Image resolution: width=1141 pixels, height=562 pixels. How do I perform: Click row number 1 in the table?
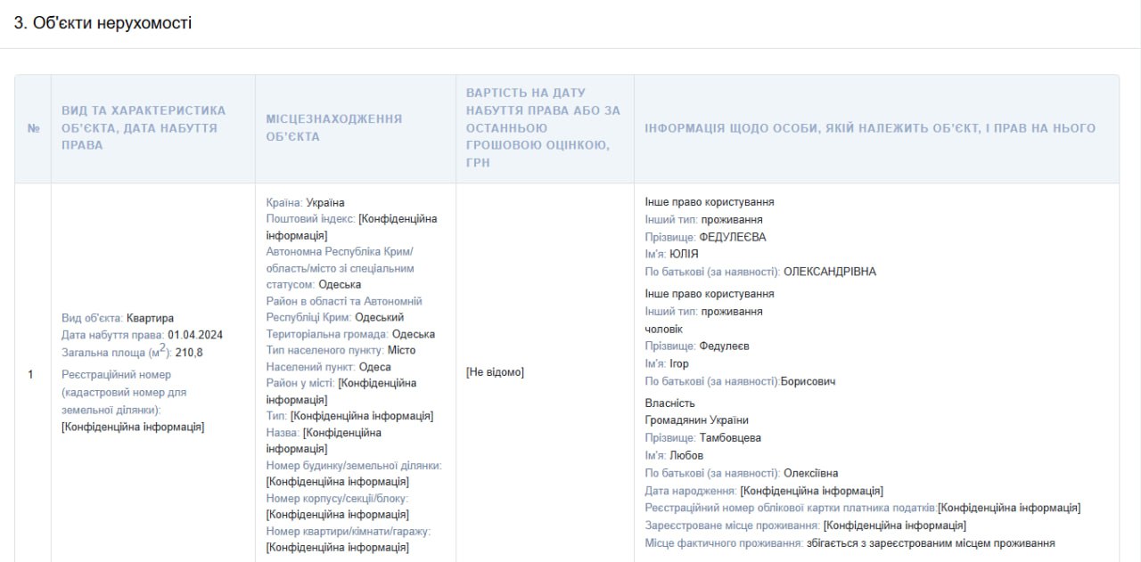(x=30, y=374)
